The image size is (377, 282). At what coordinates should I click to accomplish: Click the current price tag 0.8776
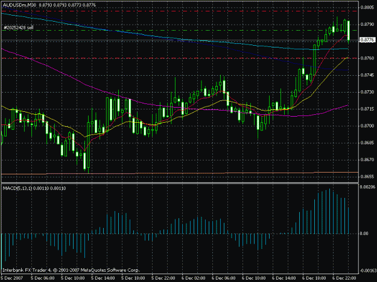(367, 40)
